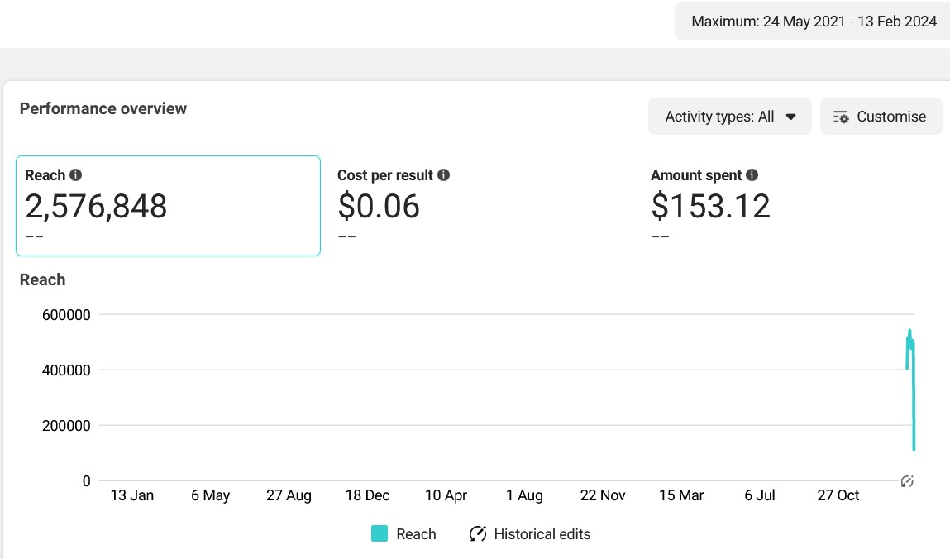950x559 pixels.
Task: Click the 13 Jan x-axis label
Action: [x=131, y=495]
